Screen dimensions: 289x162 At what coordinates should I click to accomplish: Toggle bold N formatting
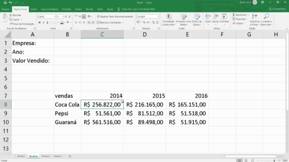point(39,22)
